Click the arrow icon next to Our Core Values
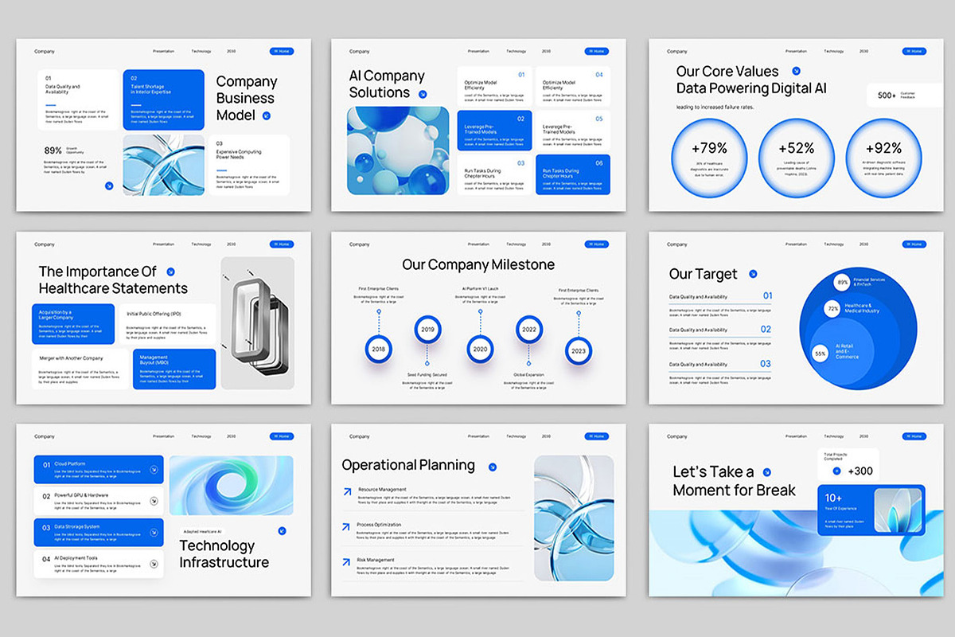Image resolution: width=955 pixels, height=637 pixels. 796,71
